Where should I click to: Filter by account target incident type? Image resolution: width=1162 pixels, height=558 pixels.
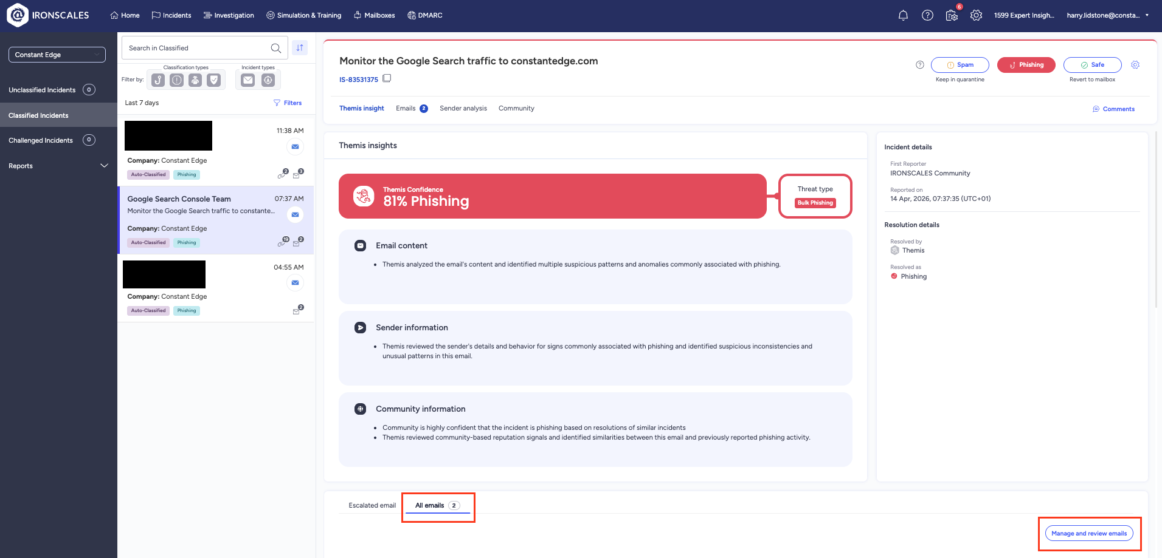click(x=268, y=80)
